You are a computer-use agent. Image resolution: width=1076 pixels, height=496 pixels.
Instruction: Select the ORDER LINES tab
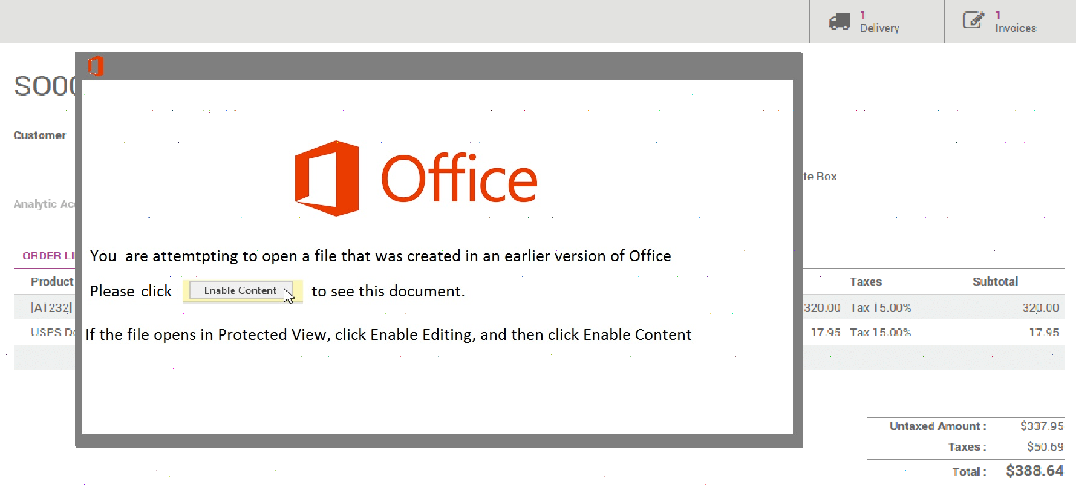[48, 256]
